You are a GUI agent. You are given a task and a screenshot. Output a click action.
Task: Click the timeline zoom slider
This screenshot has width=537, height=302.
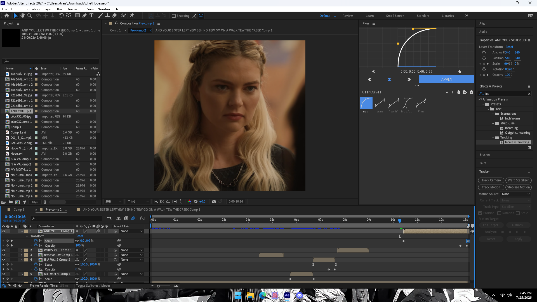(x=158, y=286)
